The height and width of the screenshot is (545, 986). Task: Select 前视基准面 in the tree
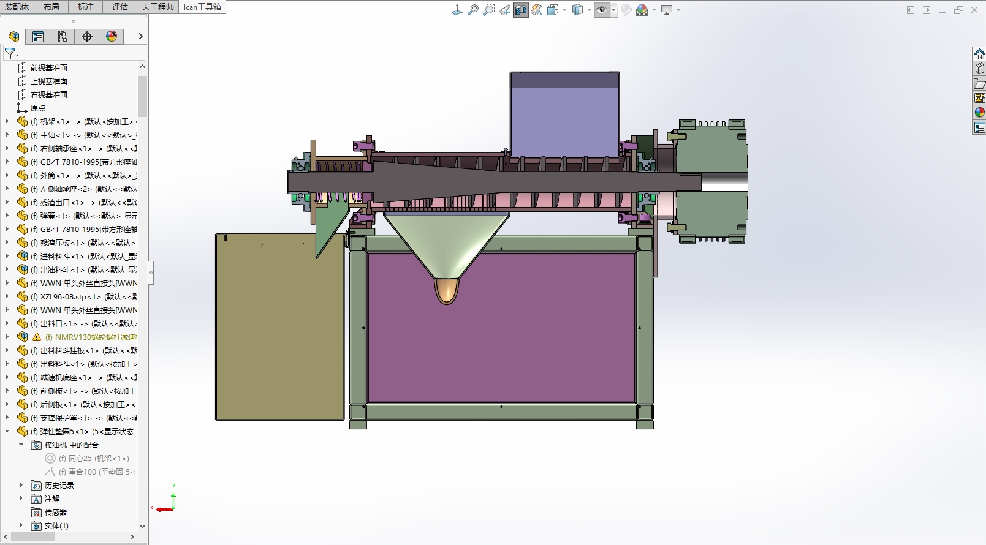49,67
